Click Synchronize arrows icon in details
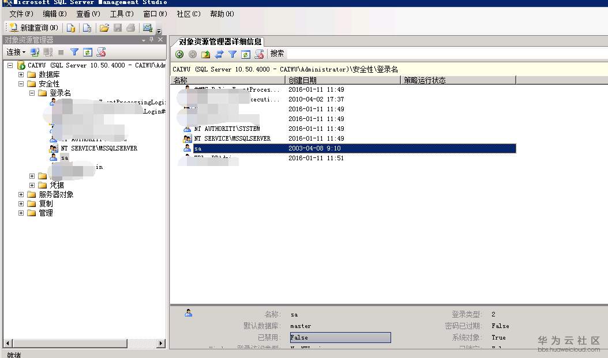Screen dimensions: 608x358 (219, 54)
